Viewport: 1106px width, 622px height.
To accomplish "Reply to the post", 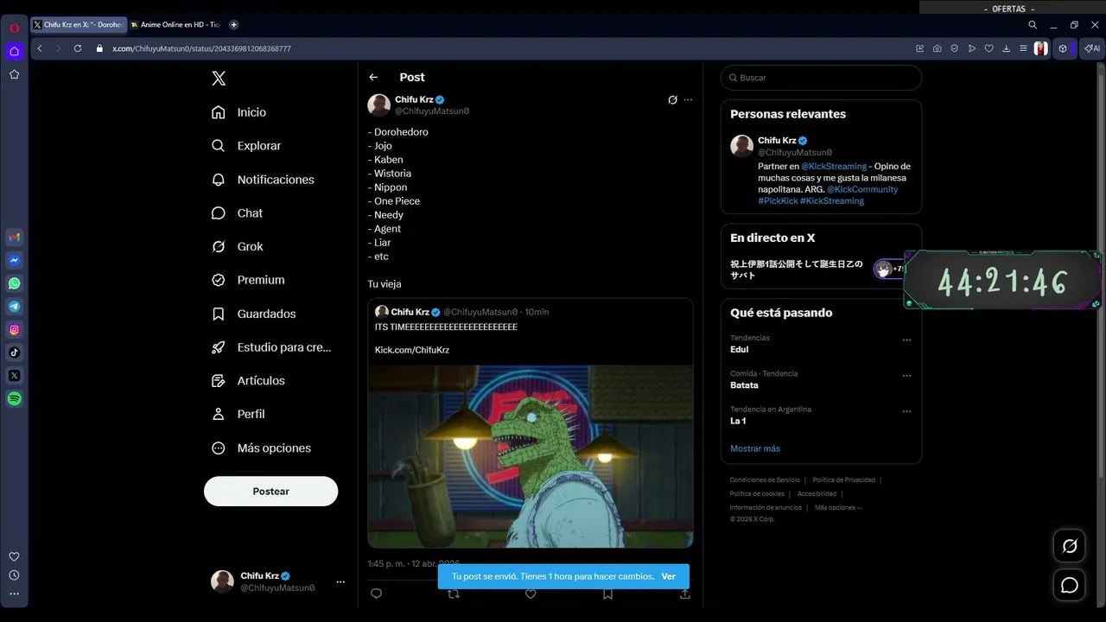I will tap(376, 593).
